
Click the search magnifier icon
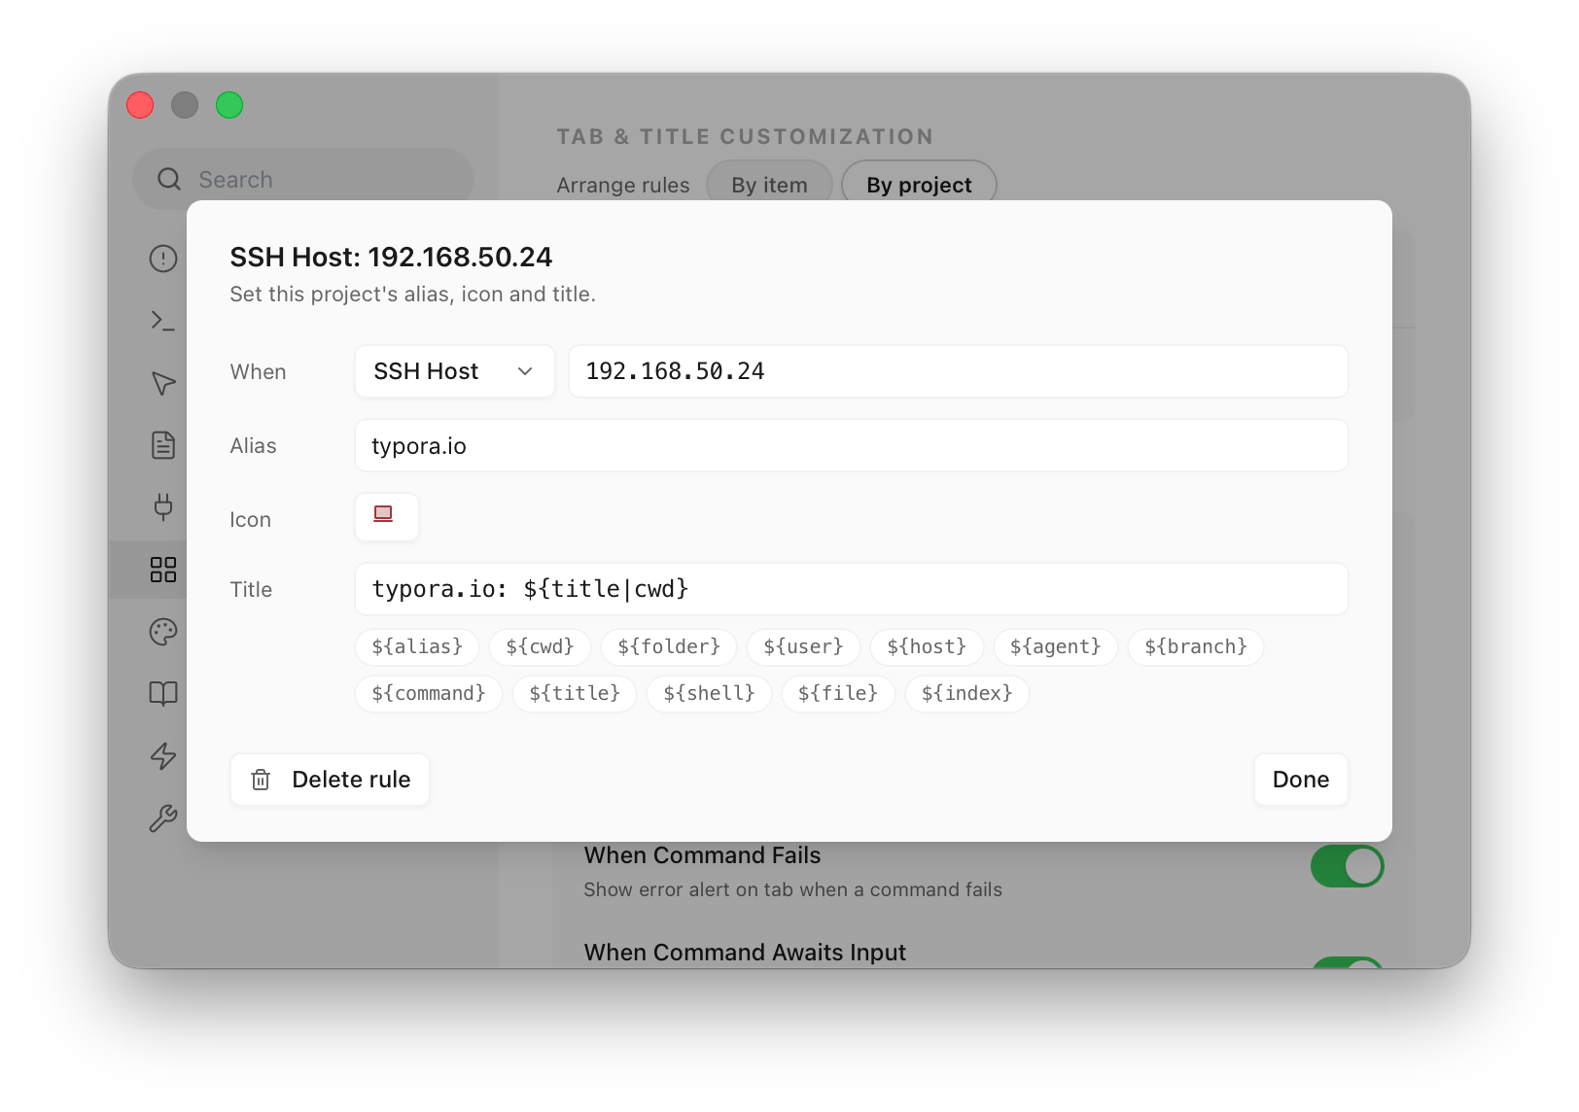coord(169,179)
